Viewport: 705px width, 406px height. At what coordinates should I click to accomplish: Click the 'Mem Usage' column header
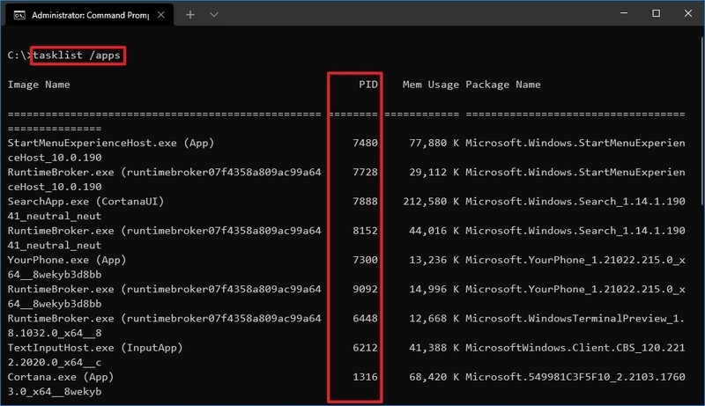[430, 85]
